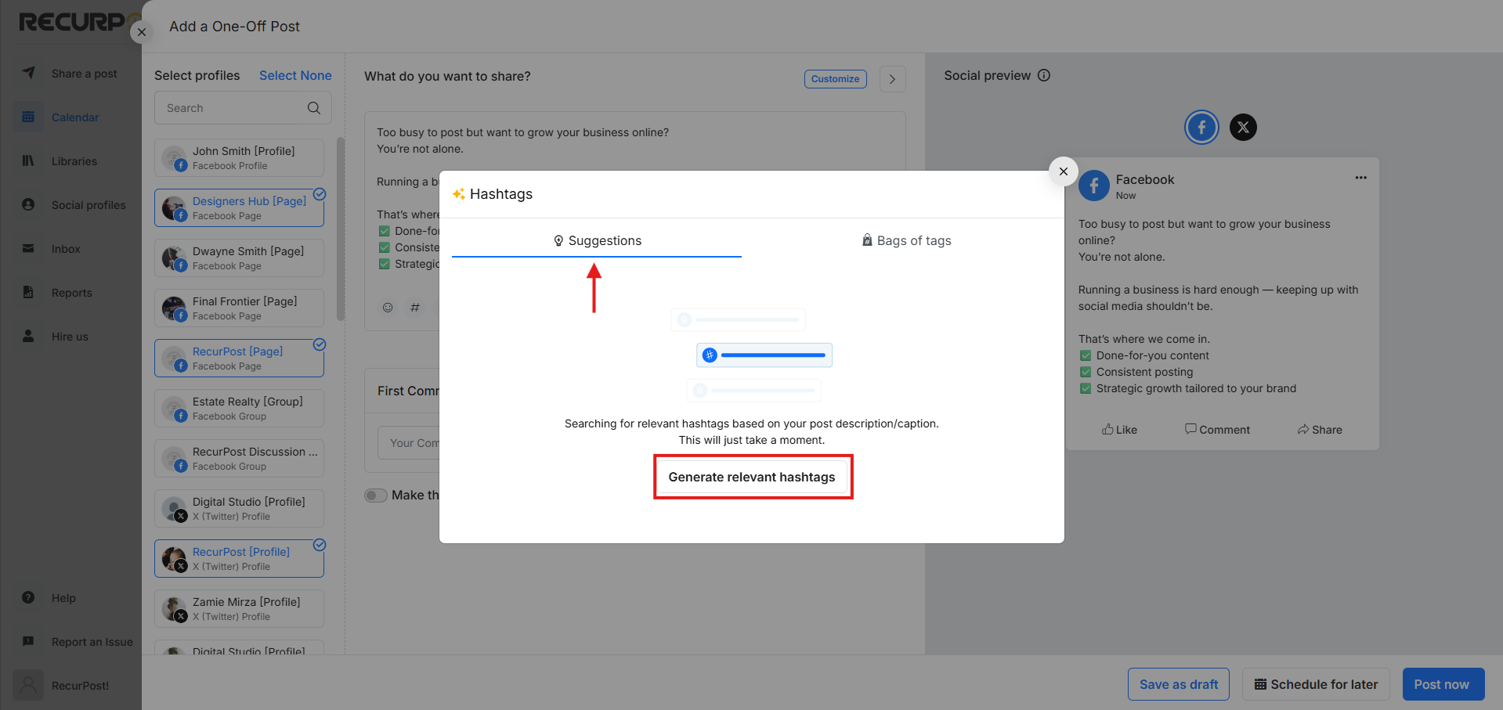Click the Bags of tags bag icon
Screen dimensions: 1503x710
[867, 240]
